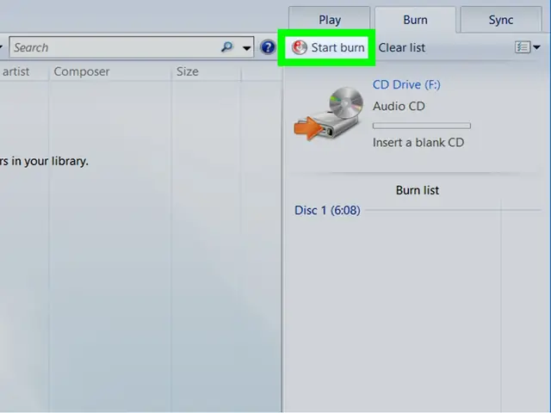Sort by the Size column header
This screenshot has height=413, width=551.
tap(188, 71)
